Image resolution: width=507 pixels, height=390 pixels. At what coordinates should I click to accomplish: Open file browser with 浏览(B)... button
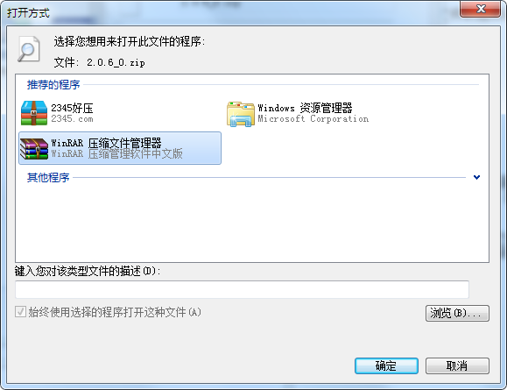pyautogui.click(x=457, y=313)
